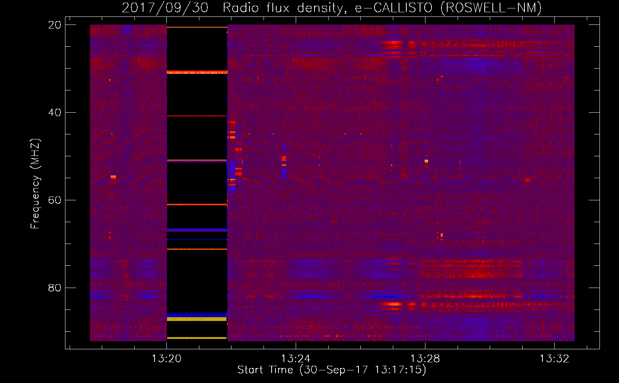Click the '40' frequency tick label
The image size is (619, 383).
pos(55,113)
